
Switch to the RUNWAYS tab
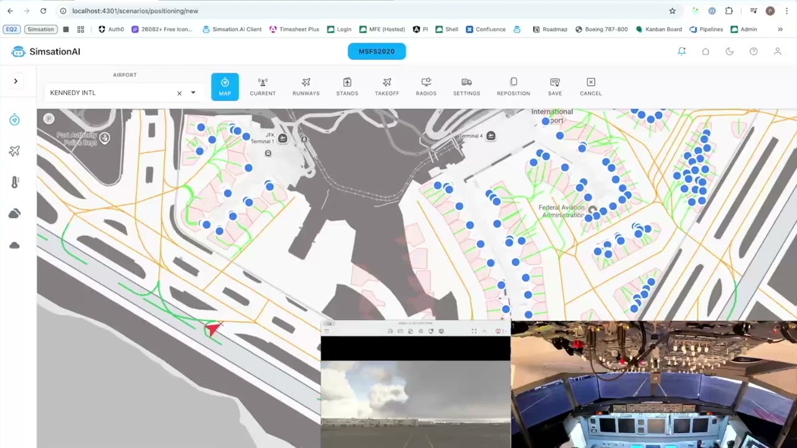(306, 86)
